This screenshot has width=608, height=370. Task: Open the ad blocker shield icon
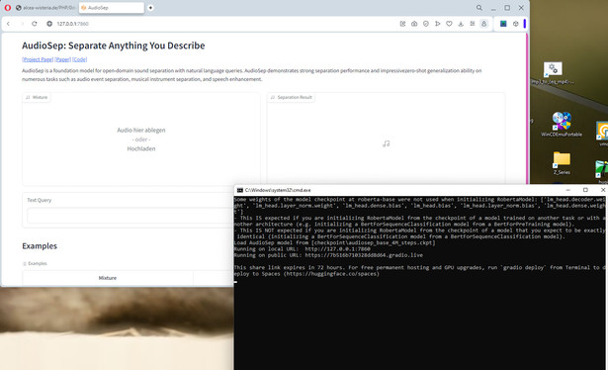point(426,24)
